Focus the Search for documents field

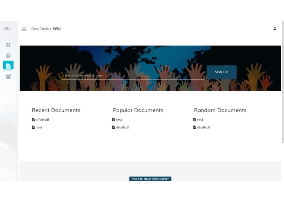[133, 76]
